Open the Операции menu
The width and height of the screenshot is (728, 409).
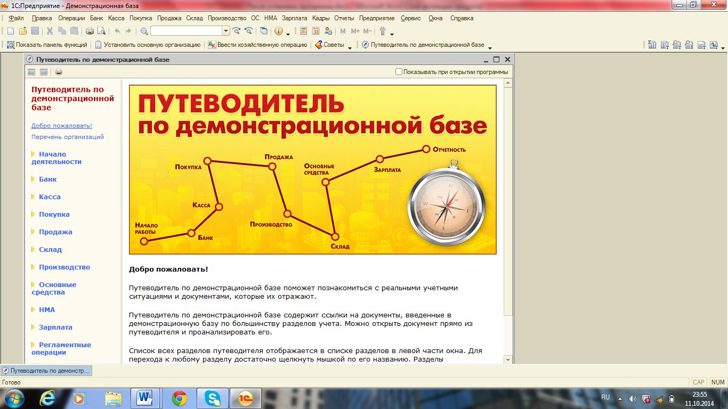point(71,18)
